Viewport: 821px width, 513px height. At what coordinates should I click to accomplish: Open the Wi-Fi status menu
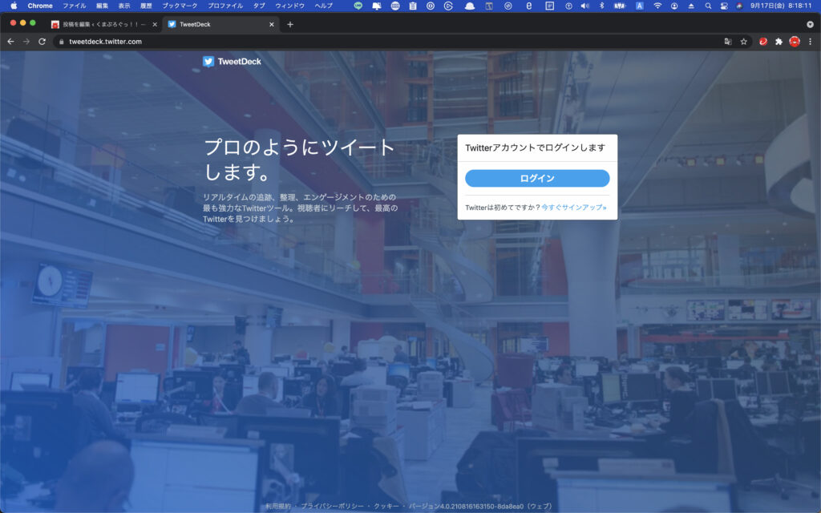point(657,6)
